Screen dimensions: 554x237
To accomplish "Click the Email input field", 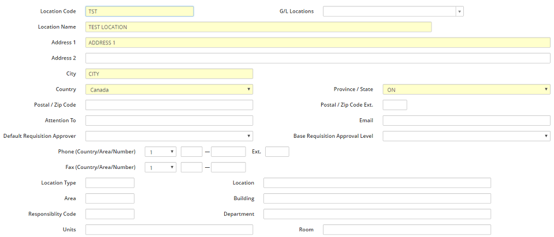I will [466, 121].
